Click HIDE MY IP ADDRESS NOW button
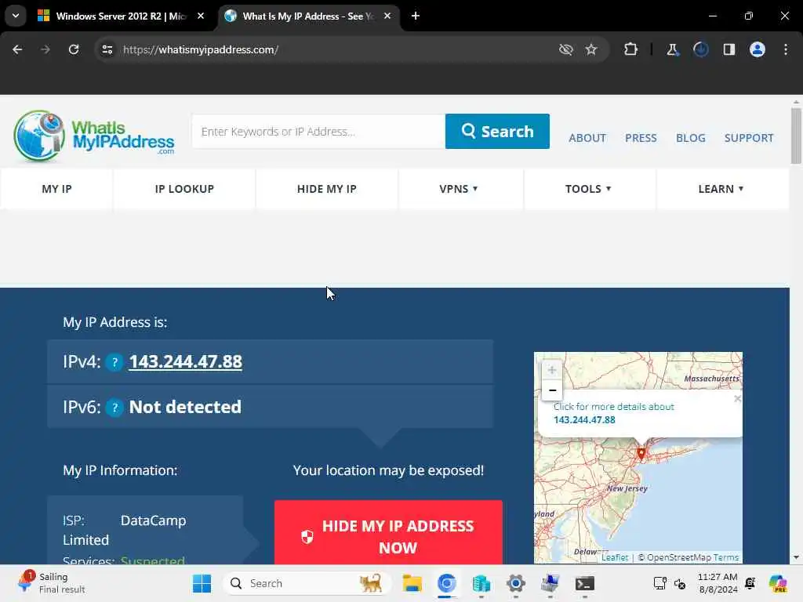The width and height of the screenshot is (803, 602). pyautogui.click(x=388, y=533)
